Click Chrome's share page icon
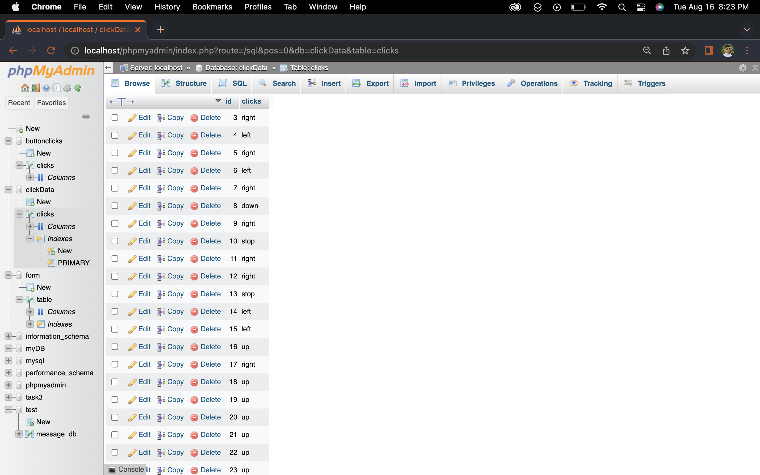Screen dimensions: 760x475 click(666, 50)
